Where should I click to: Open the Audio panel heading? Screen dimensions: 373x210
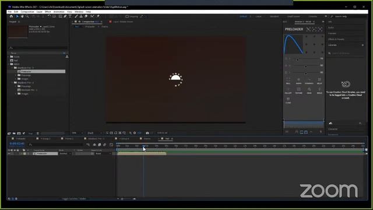coord(331,27)
